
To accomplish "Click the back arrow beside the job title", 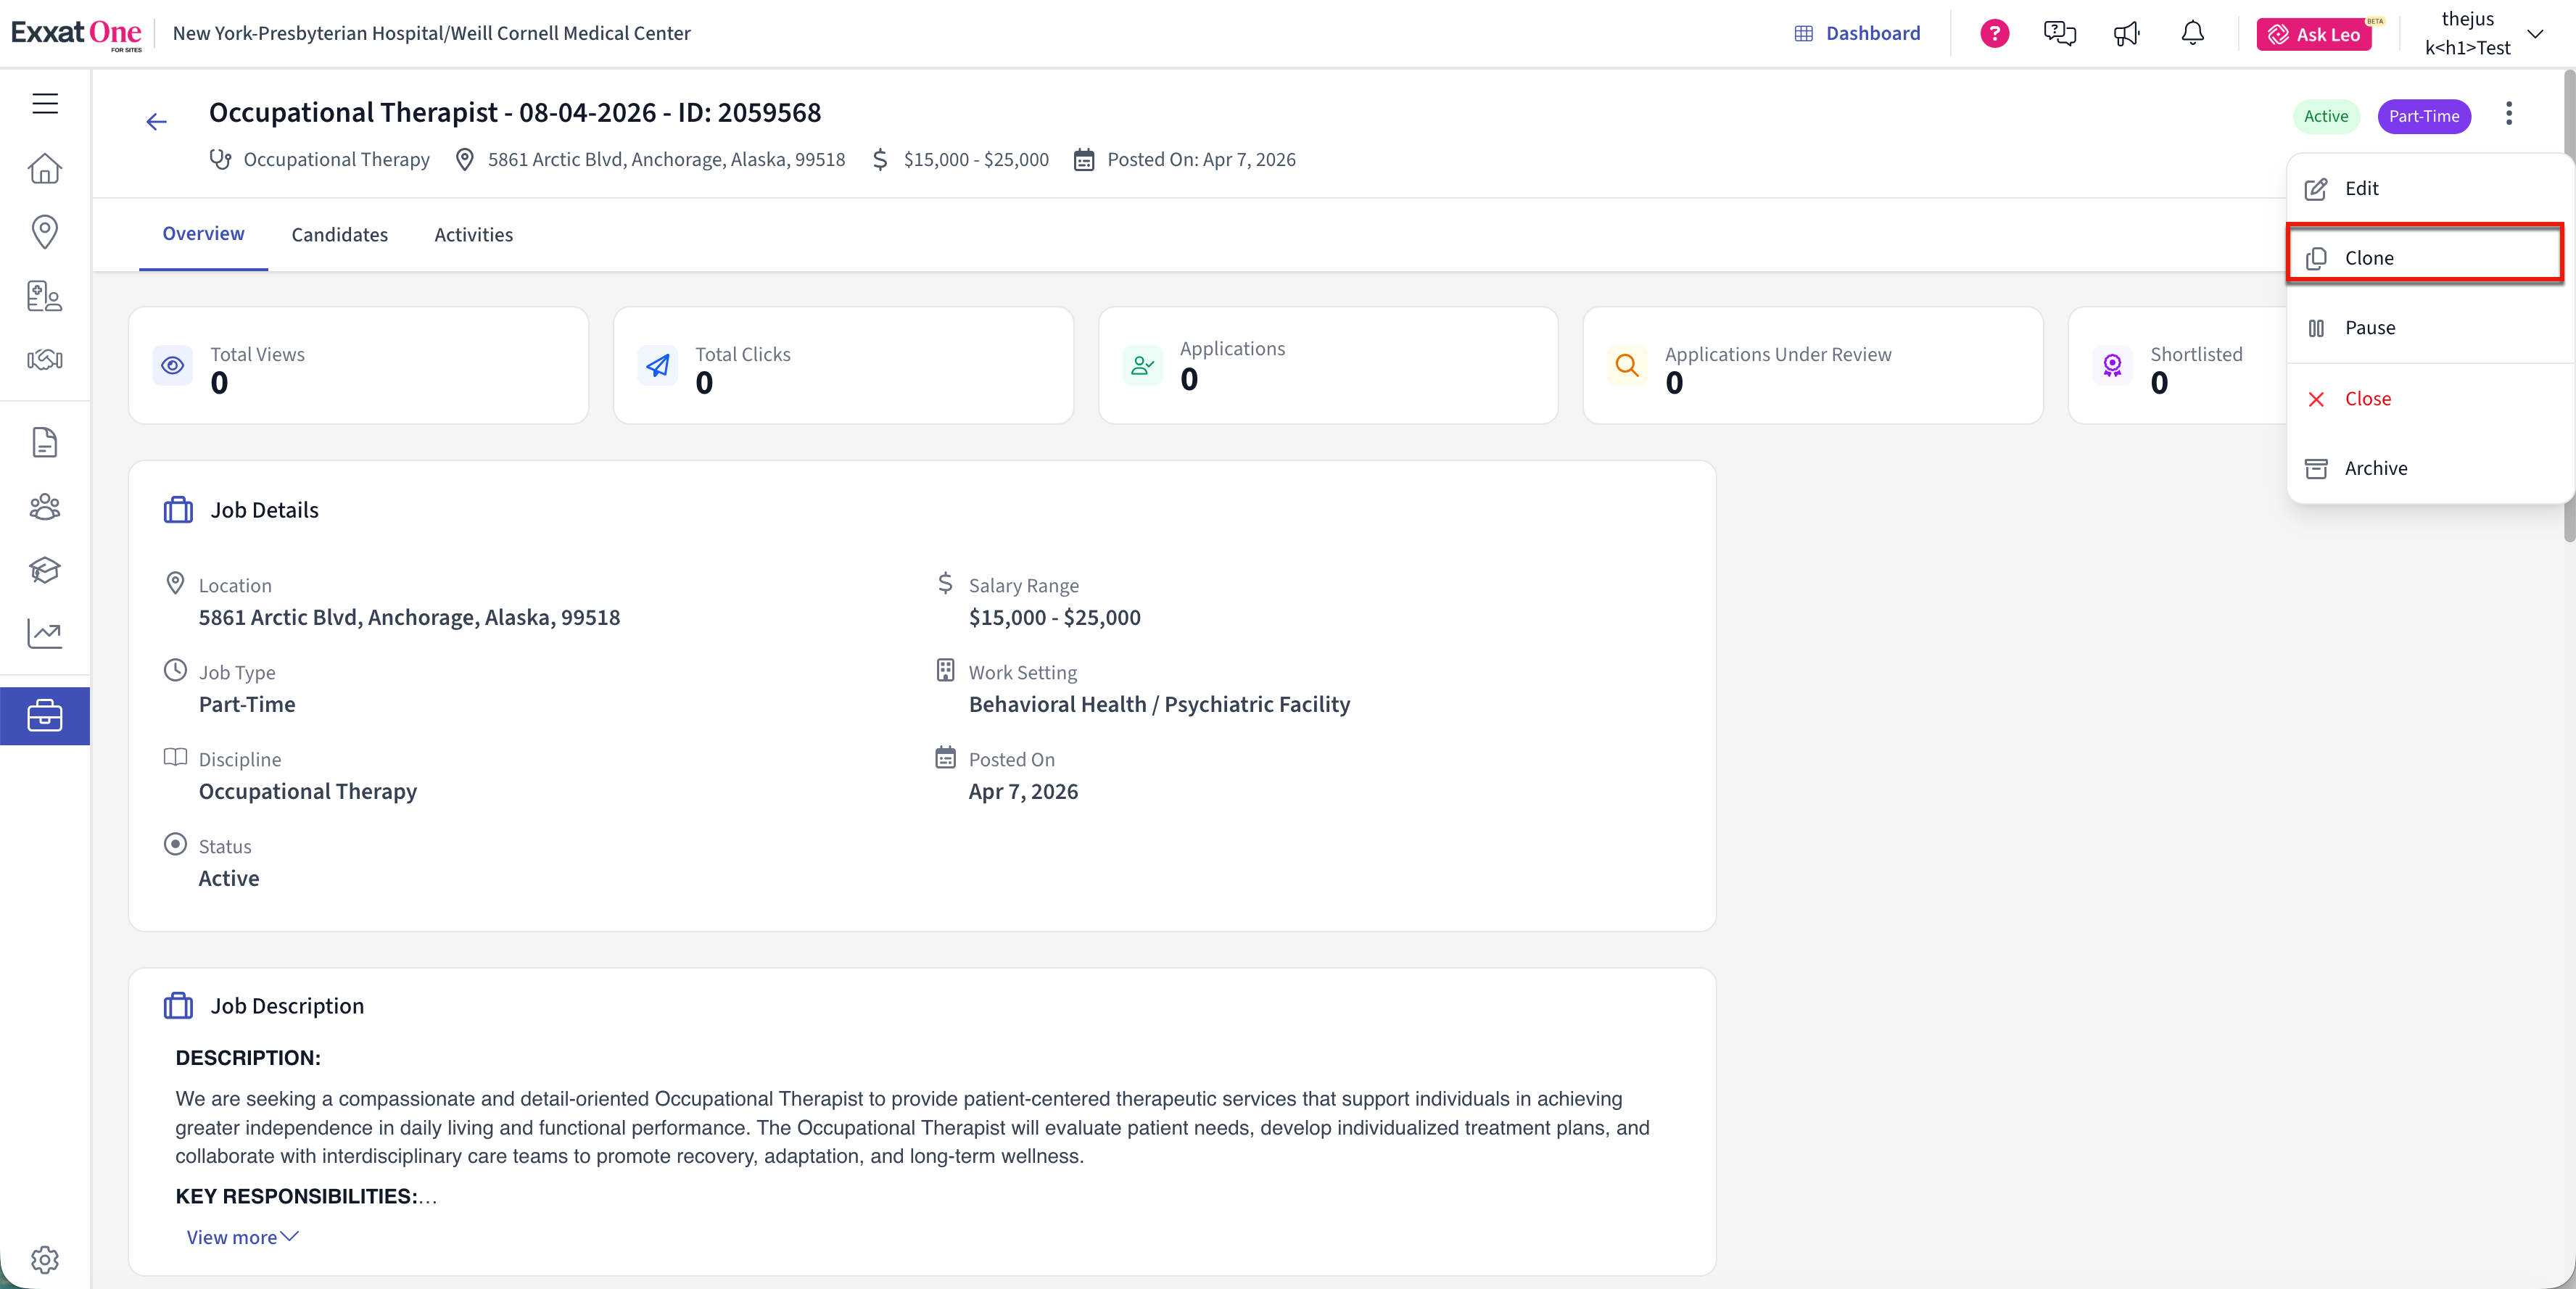I will (156, 122).
